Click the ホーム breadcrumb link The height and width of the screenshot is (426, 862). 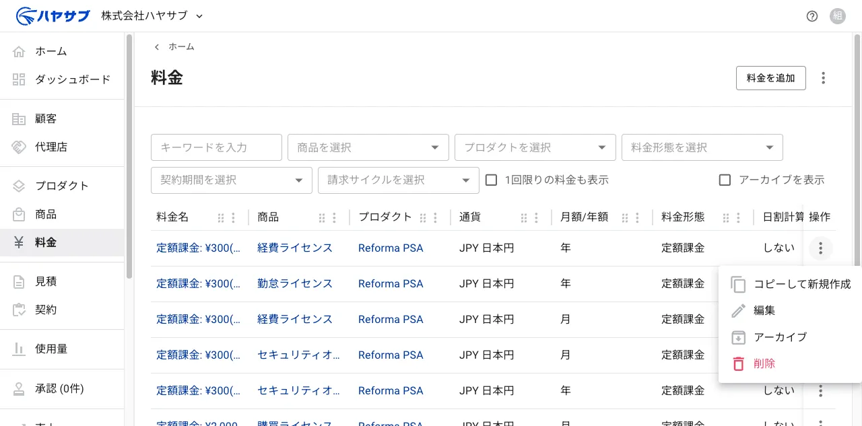click(181, 47)
